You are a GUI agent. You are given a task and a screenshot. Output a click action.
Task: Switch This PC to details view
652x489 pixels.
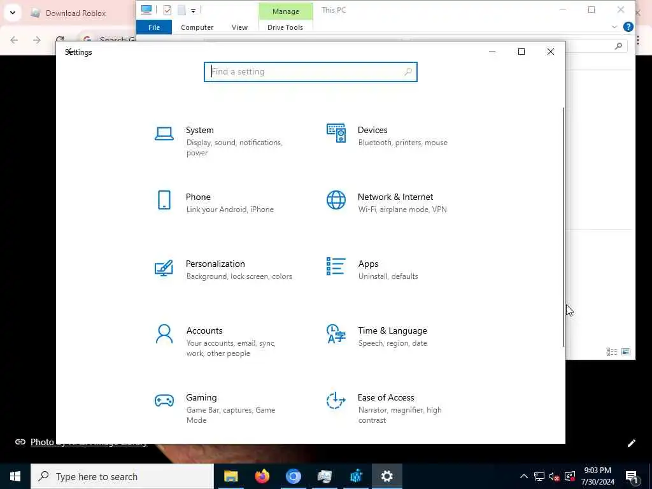coord(612,351)
